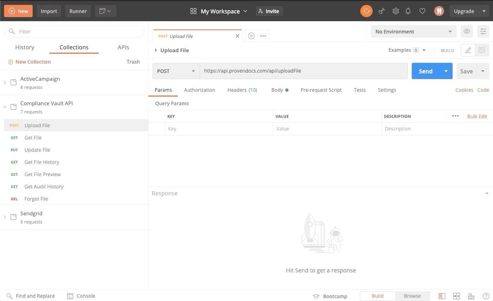Open My Workspace dropdown
The width and height of the screenshot is (493, 301).
click(219, 11)
